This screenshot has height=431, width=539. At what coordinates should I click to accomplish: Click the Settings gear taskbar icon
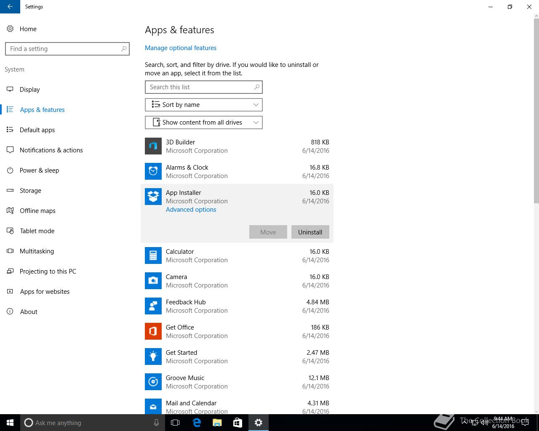coord(259,423)
